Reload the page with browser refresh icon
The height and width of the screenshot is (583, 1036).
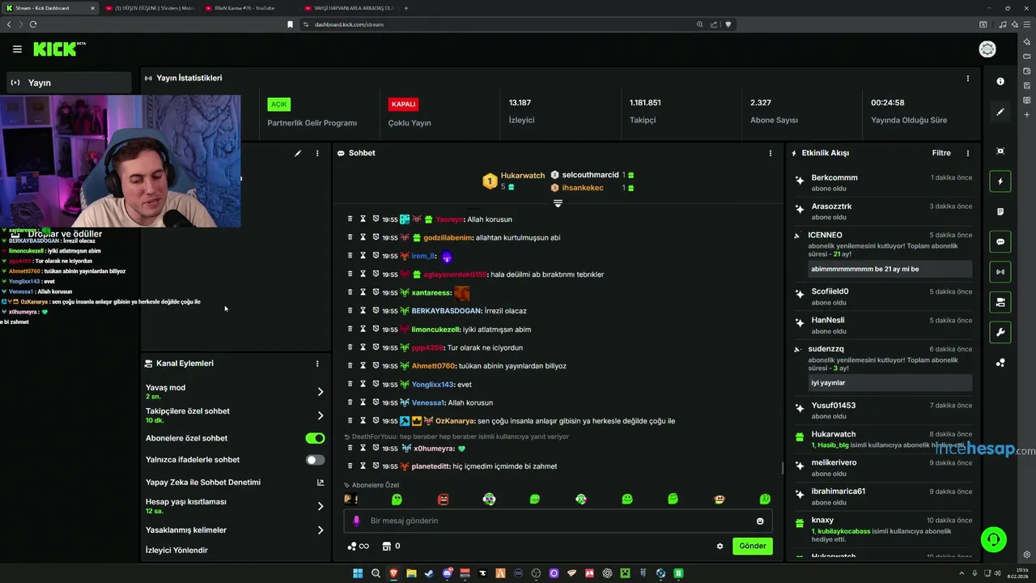tap(33, 24)
